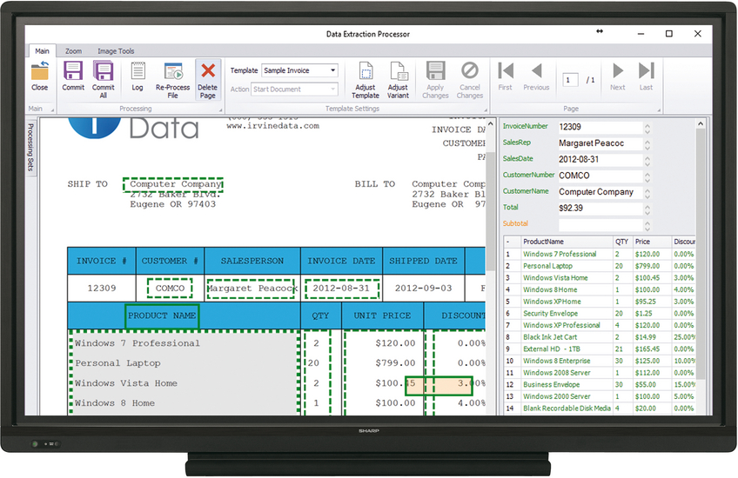Click the empty Subtotal field

tap(600, 224)
